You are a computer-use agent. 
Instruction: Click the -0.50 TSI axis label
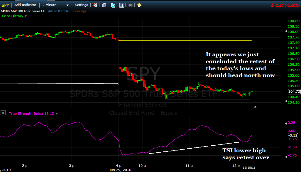tap(292, 147)
